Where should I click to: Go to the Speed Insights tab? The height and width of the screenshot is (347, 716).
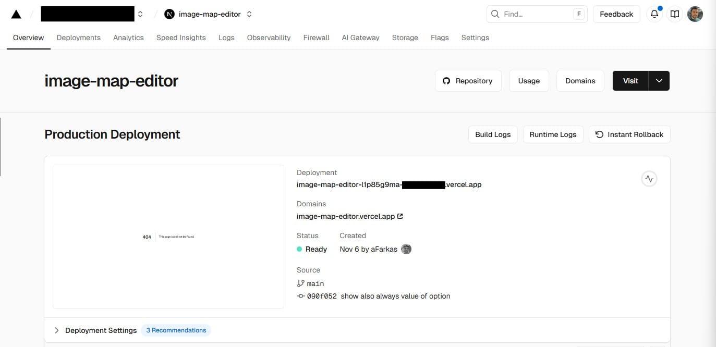[x=181, y=38]
